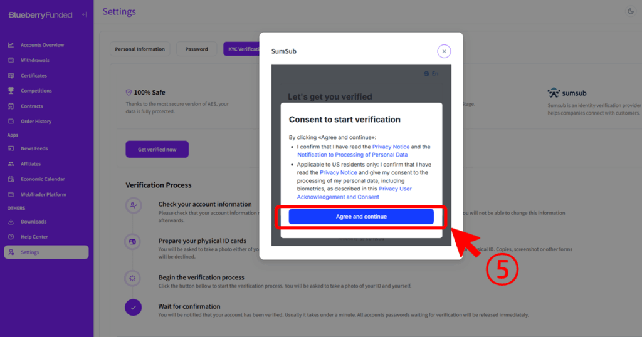Open Certificates in the sidebar

(34, 76)
